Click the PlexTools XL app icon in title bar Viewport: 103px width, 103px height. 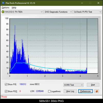click(x=3, y=3)
